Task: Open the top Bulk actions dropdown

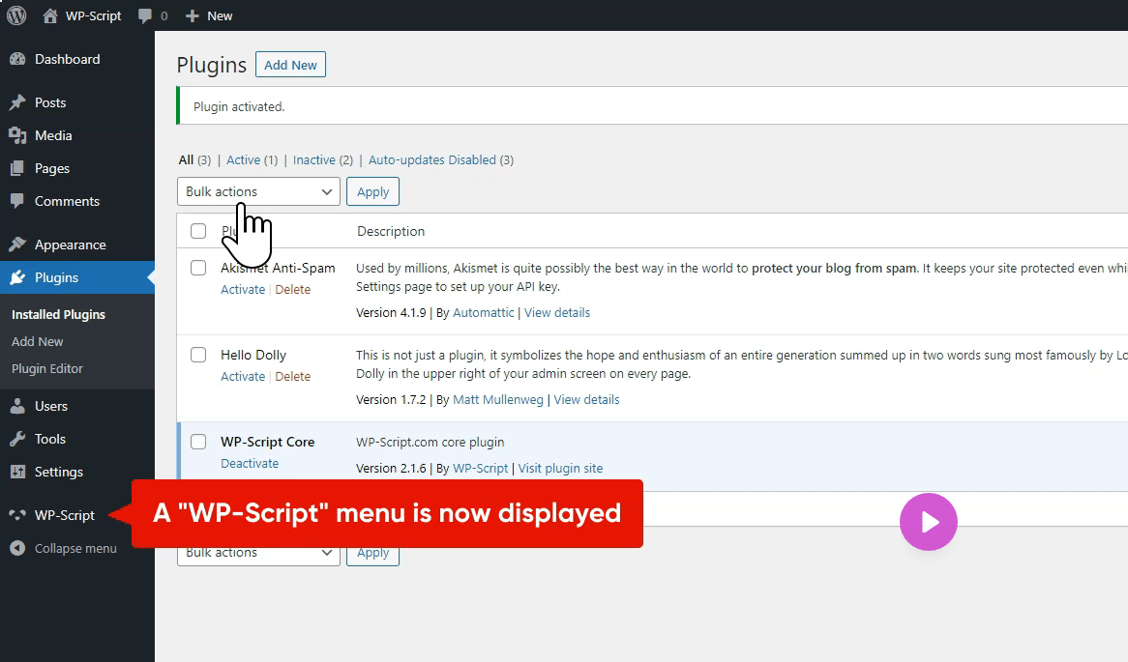Action: point(258,191)
